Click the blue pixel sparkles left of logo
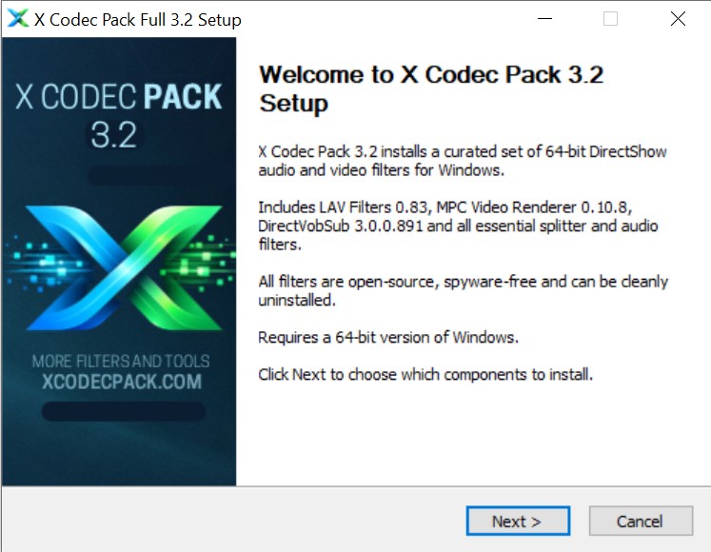The height and width of the screenshot is (552, 711). (x=46, y=266)
